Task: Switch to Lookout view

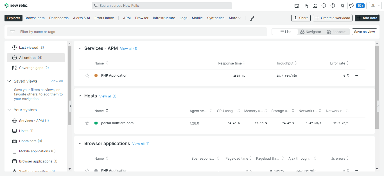Action: click(336, 32)
